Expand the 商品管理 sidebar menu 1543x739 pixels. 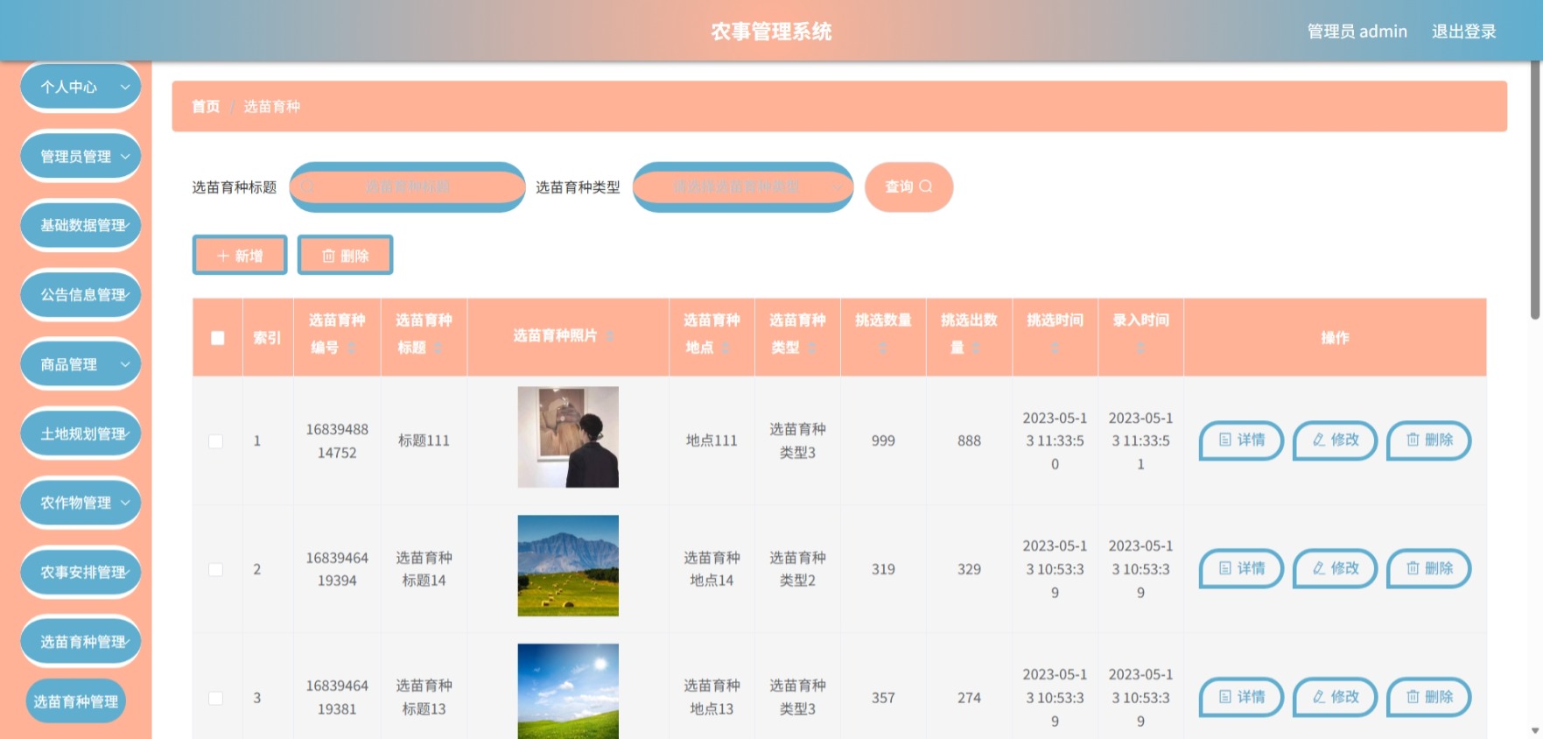click(81, 363)
